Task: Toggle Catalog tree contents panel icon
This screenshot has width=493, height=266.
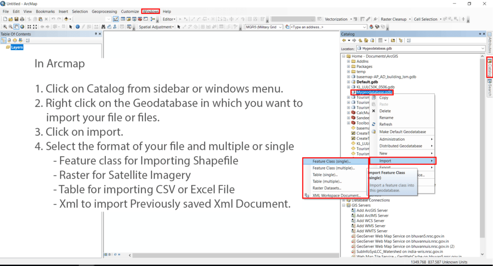Action: [x=401, y=40]
